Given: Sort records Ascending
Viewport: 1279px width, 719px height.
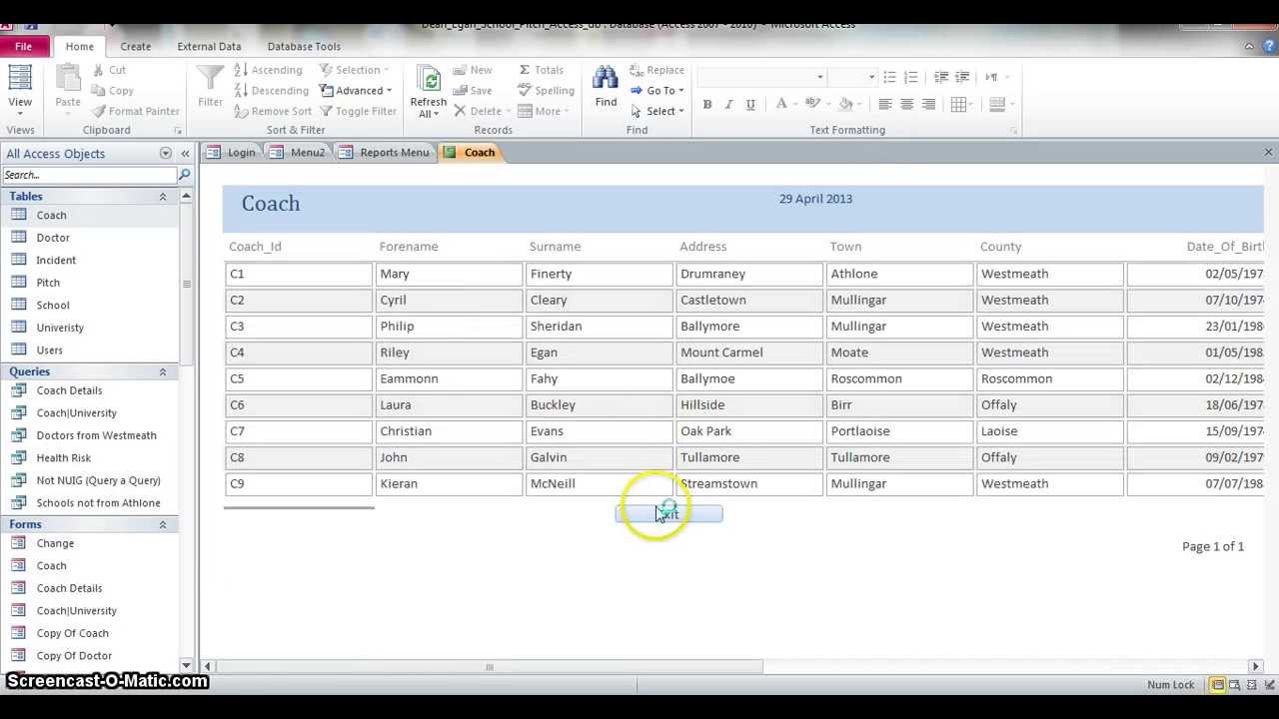Looking at the screenshot, I should (x=268, y=70).
